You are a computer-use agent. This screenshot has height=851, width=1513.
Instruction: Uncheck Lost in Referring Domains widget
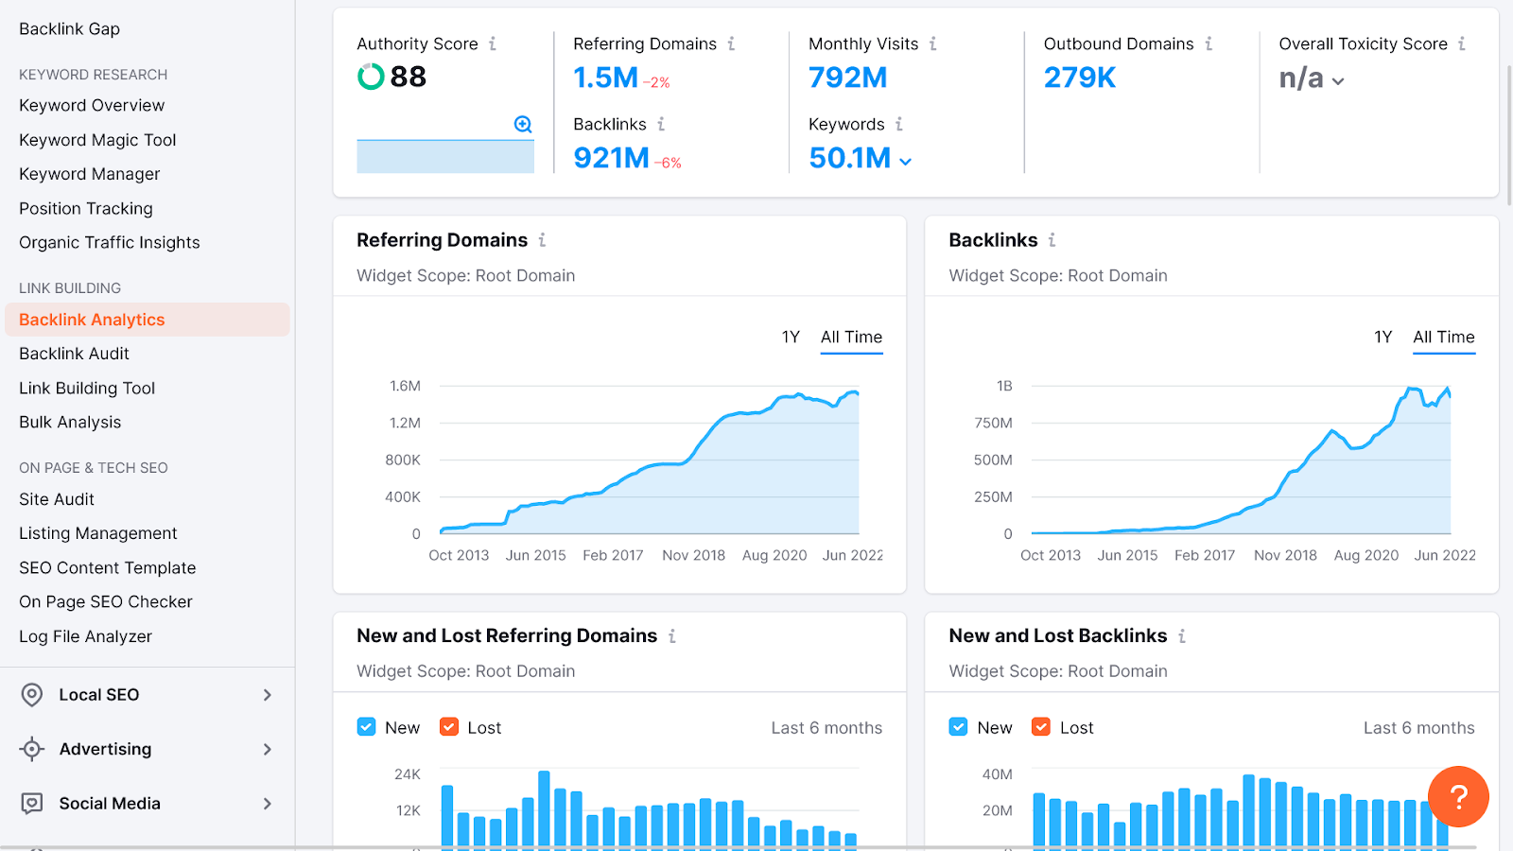point(449,727)
